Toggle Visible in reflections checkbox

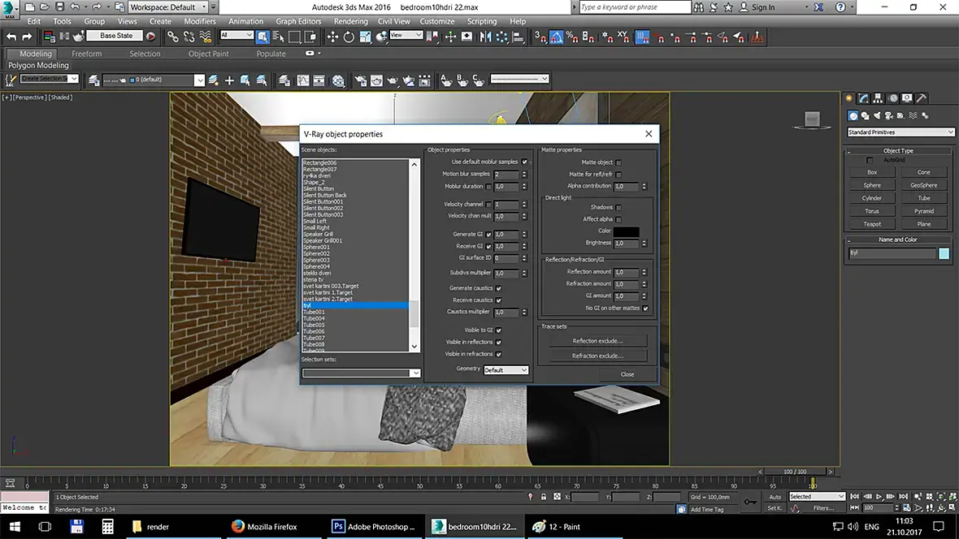coord(498,343)
